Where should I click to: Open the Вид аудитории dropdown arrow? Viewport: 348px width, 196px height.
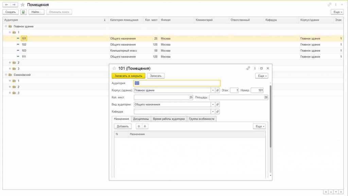click(213, 104)
